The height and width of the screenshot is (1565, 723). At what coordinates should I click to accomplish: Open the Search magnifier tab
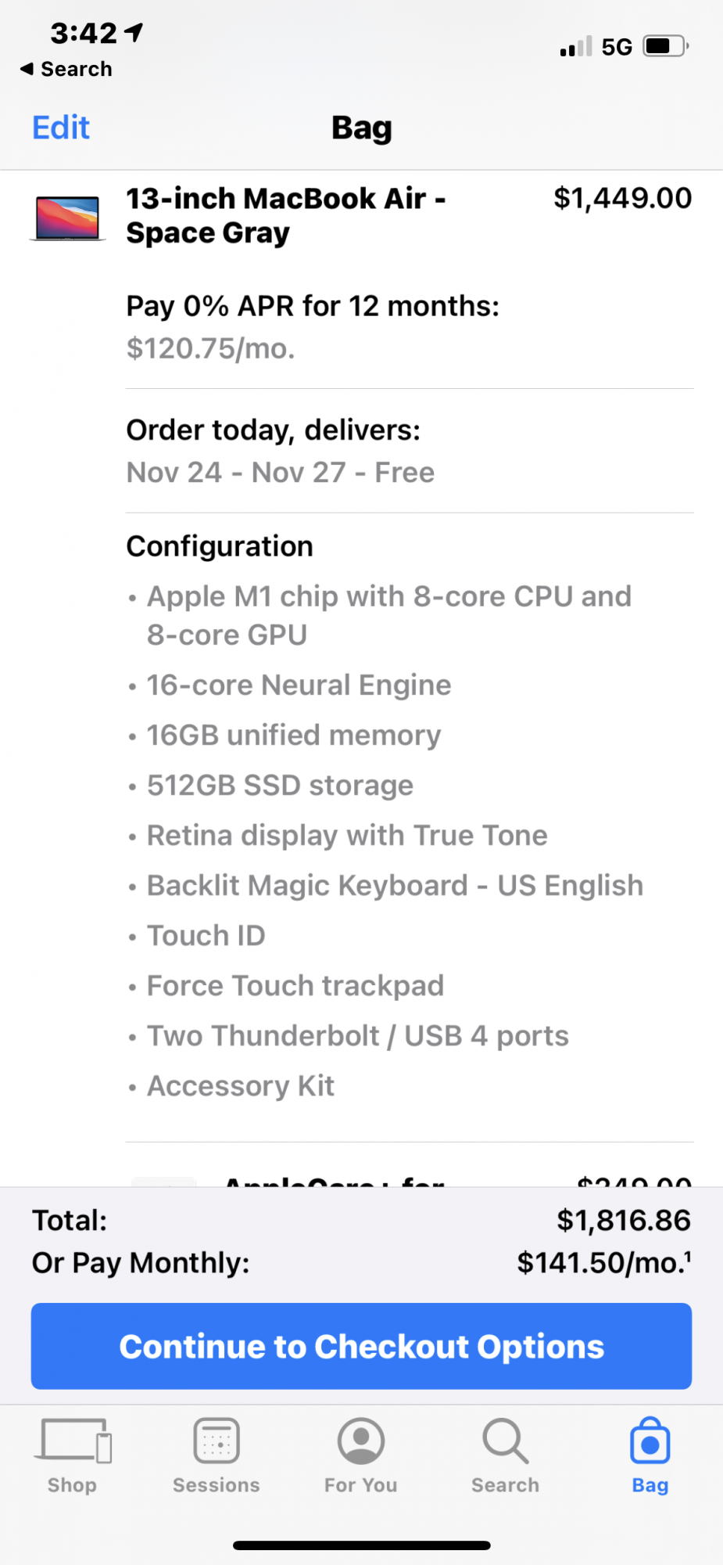(x=505, y=1441)
